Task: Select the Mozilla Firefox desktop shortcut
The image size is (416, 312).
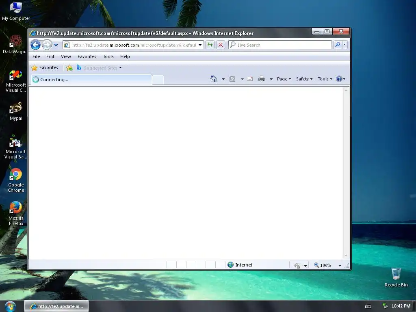Action: (x=16, y=214)
